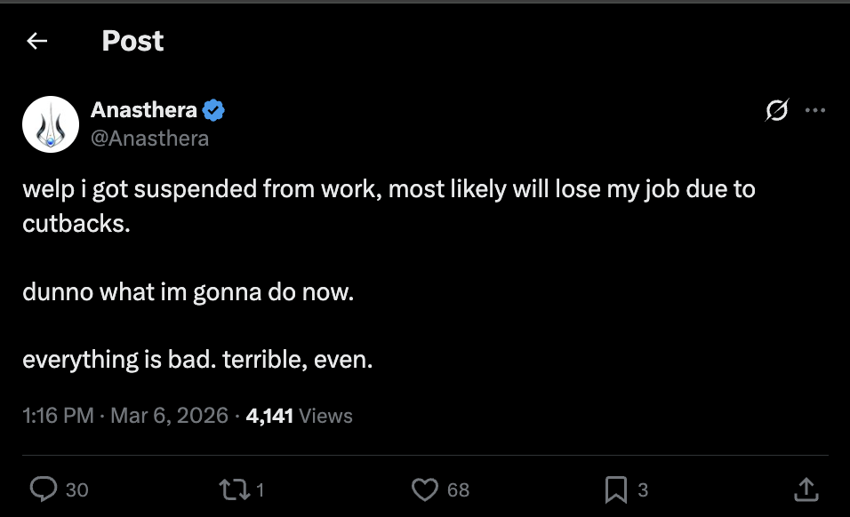Click the reply speech bubble icon
The image size is (850, 517).
[44, 489]
